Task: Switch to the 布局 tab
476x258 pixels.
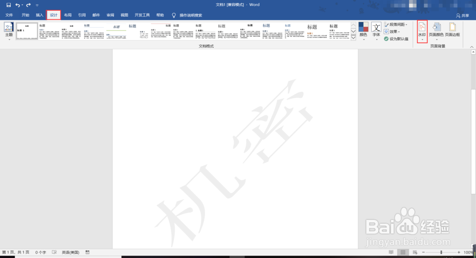Action: (x=68, y=15)
